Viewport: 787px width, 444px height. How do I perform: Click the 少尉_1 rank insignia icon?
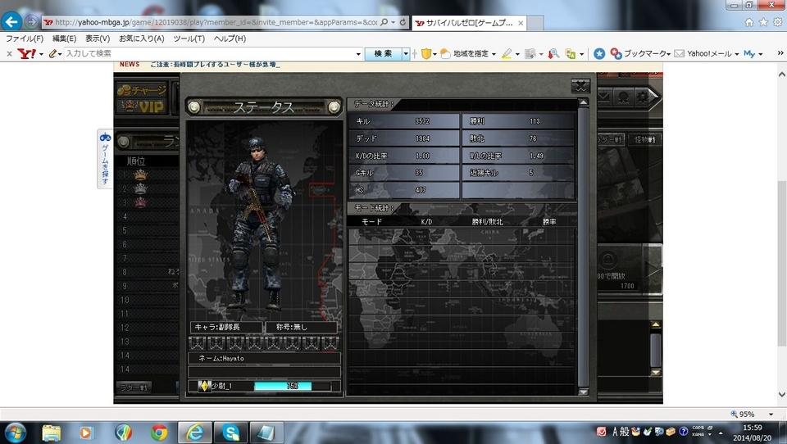click(x=204, y=386)
